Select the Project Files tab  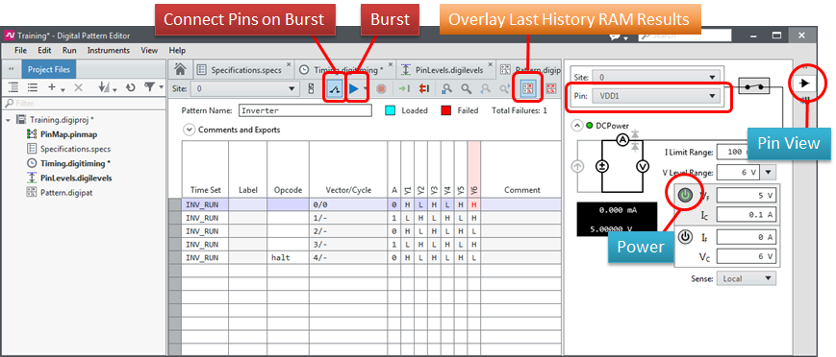(49, 70)
